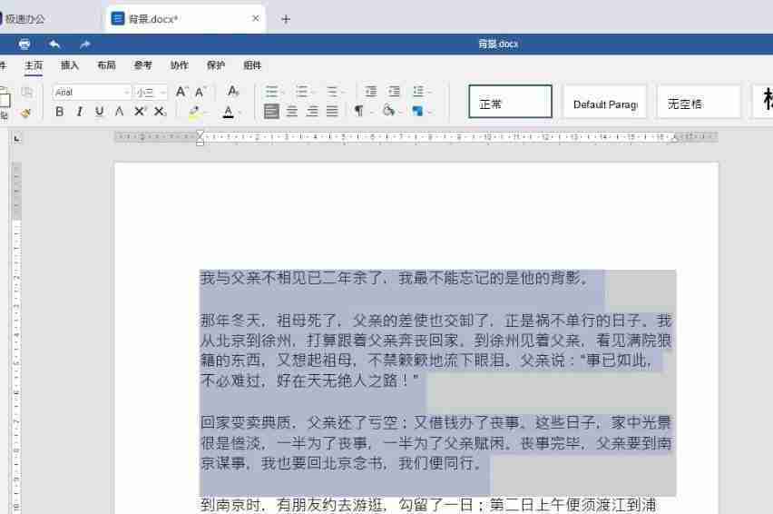The width and height of the screenshot is (773, 514).
Task: Apply the 正常 style
Action: 510,102
